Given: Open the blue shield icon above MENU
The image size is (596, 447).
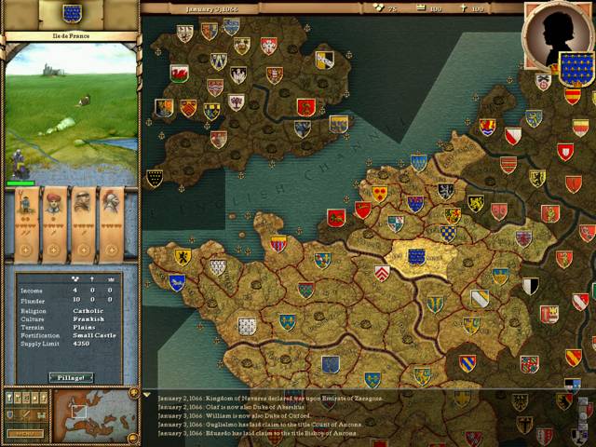Looking at the screenshot, I should click(x=10, y=414).
